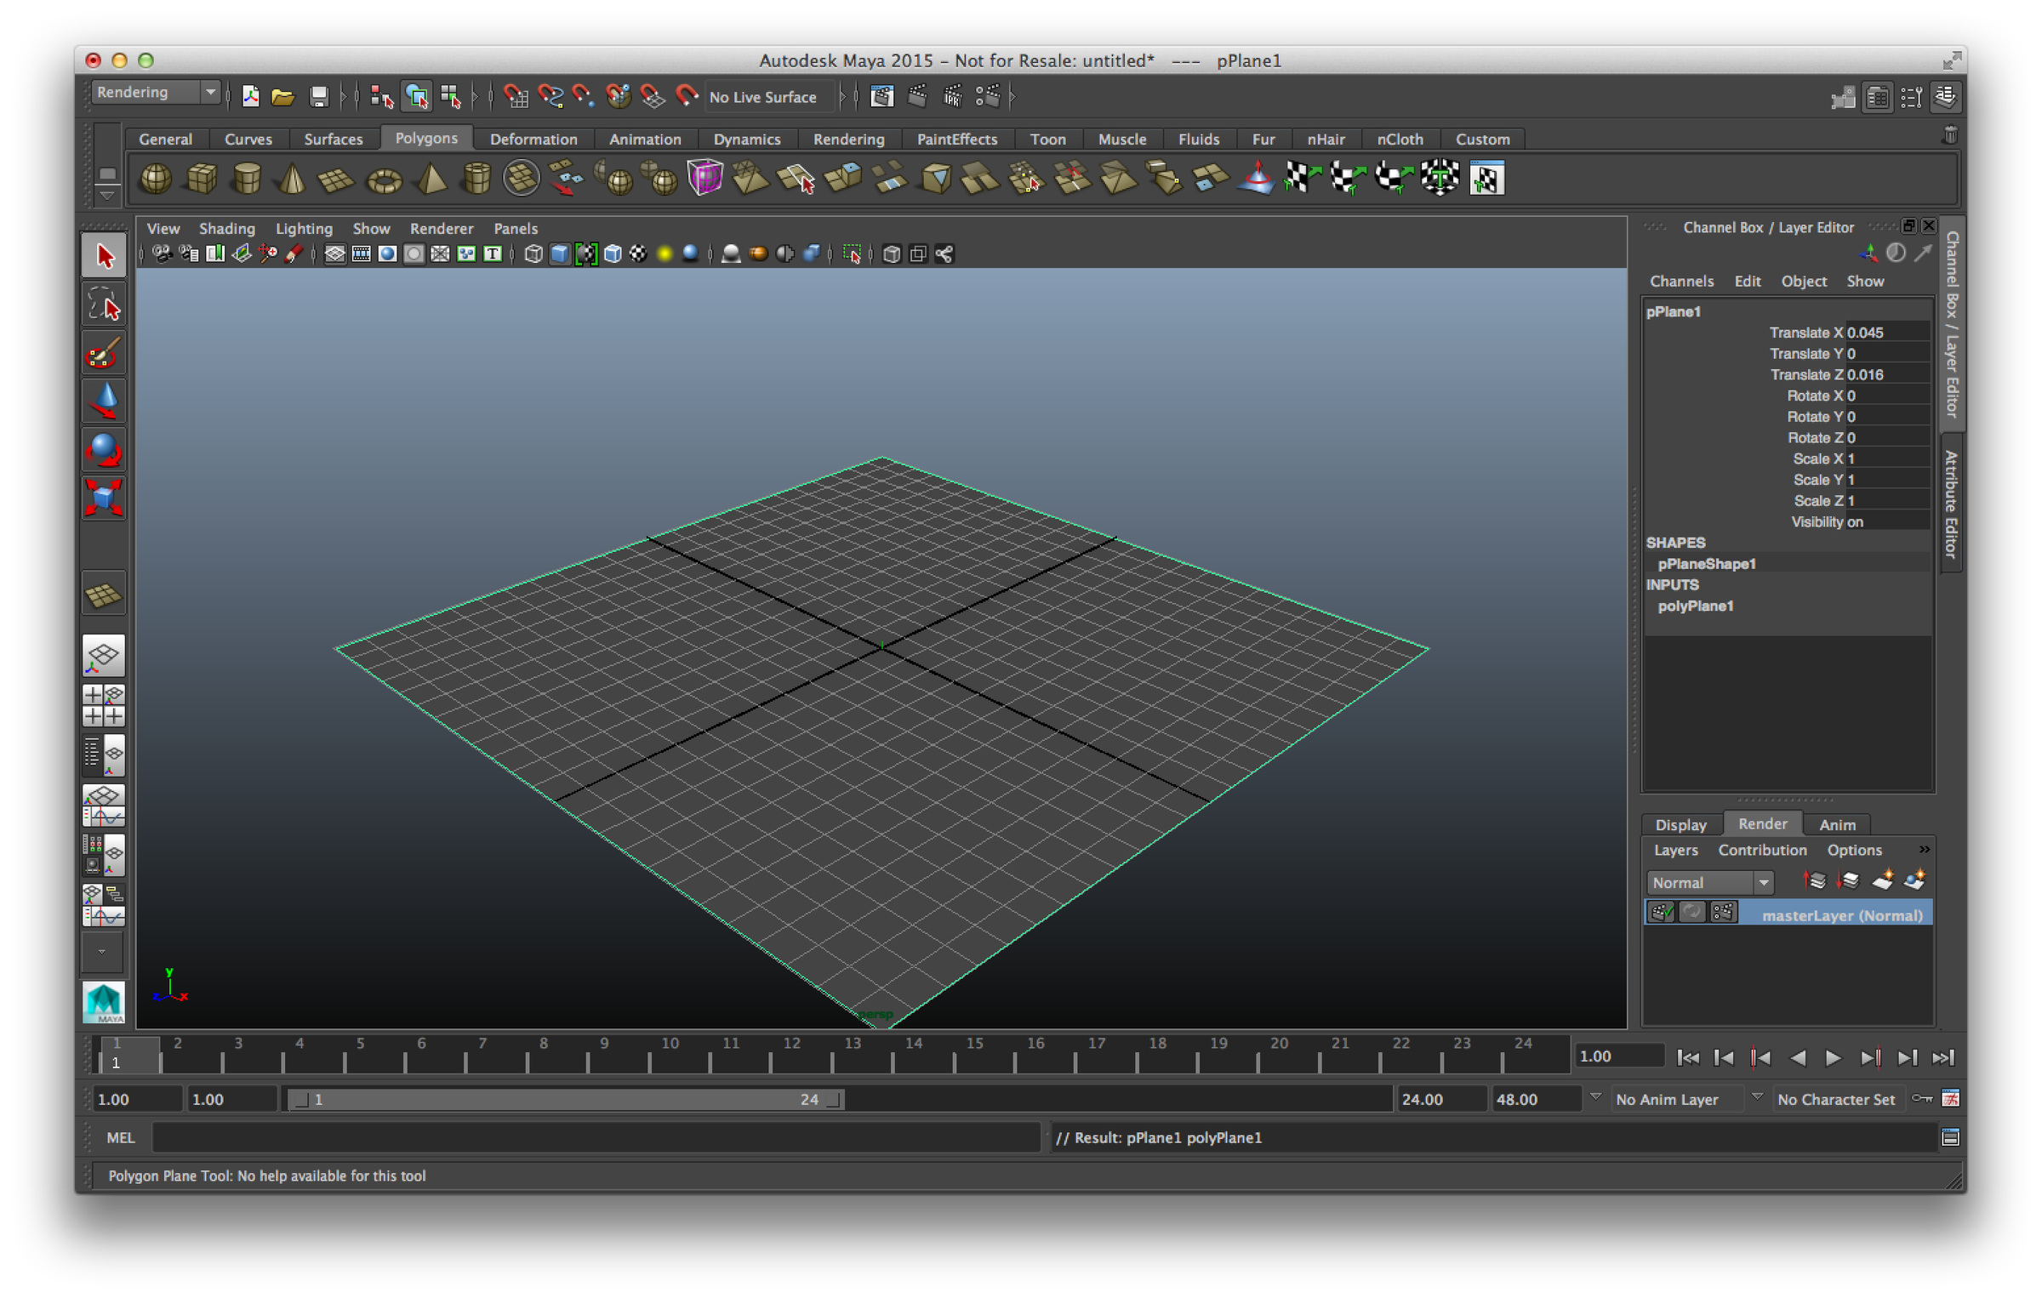Toggle renderability of masterLayer
Viewport: 2042px width, 1298px height.
click(x=1662, y=913)
